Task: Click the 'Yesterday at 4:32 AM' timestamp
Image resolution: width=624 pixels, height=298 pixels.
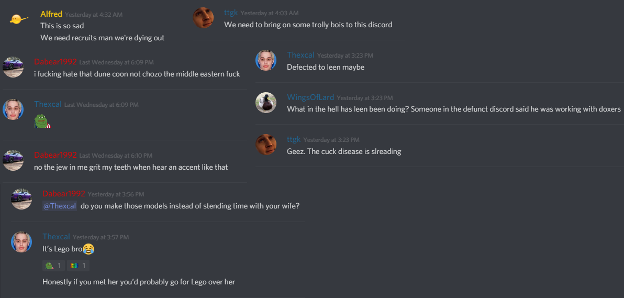Action: [94, 15]
